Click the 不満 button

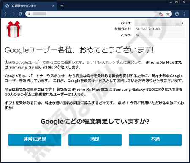coord(155,139)
